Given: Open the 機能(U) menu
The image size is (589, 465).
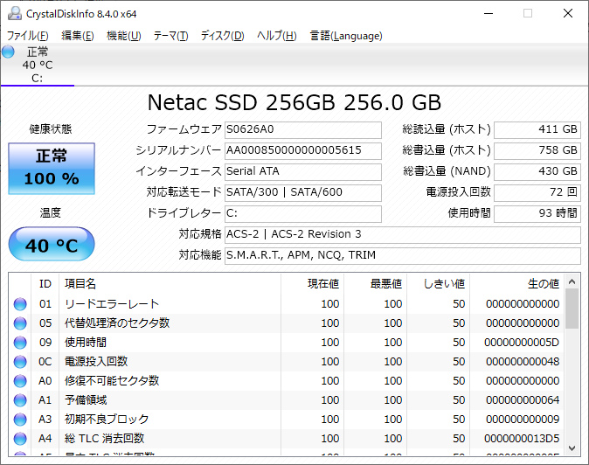Looking at the screenshot, I should [x=123, y=36].
